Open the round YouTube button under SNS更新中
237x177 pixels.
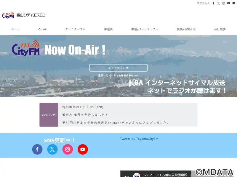[x=83, y=149]
